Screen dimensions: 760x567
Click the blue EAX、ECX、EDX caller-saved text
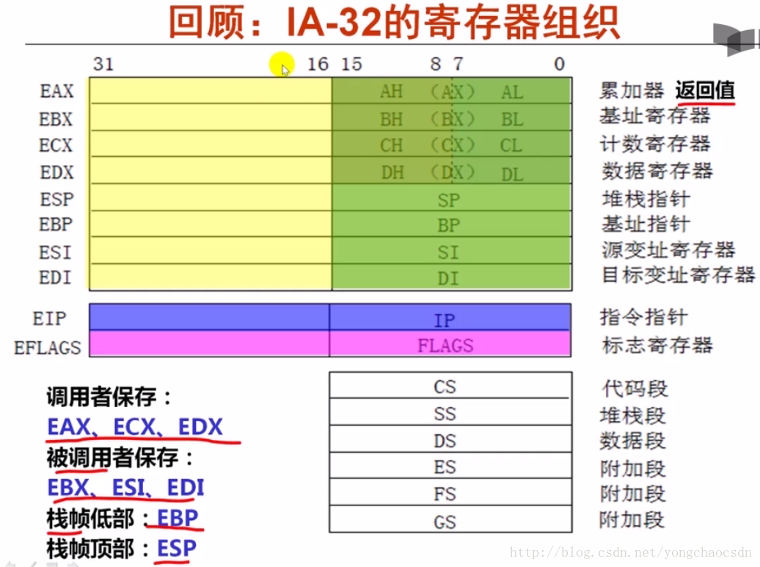coord(134,427)
